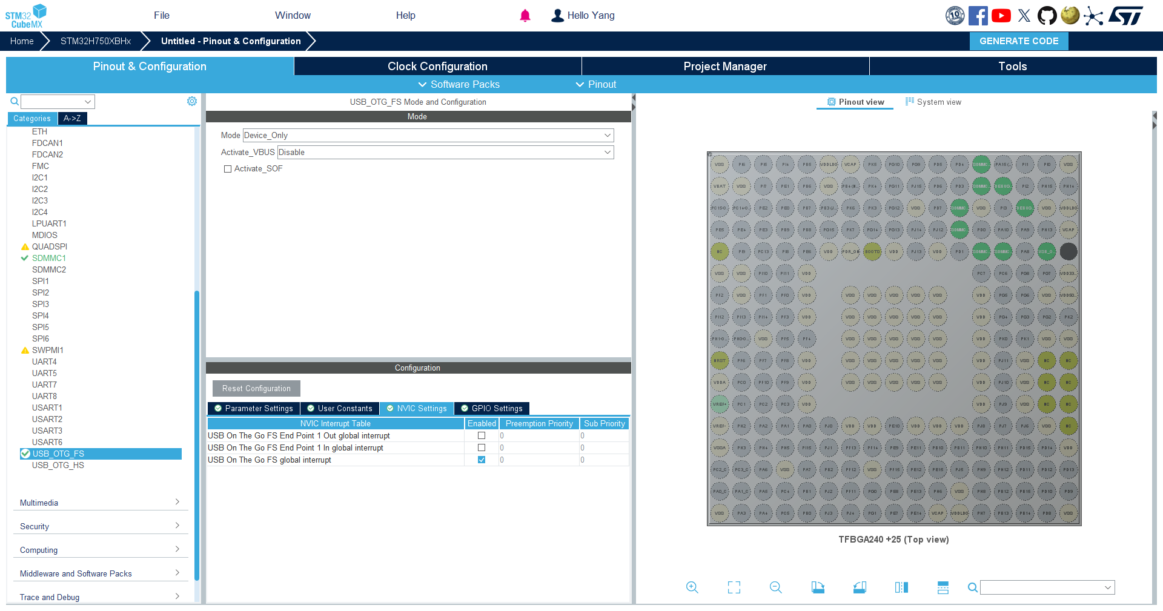Expand the Software Packs menu
The image size is (1163, 611).
tap(459, 84)
